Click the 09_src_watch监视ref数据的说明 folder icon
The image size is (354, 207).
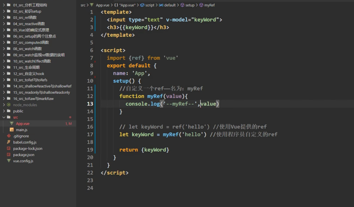click(x=9, y=55)
